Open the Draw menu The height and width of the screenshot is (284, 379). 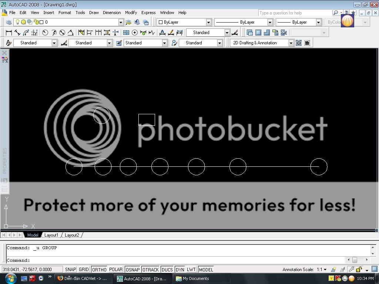click(94, 13)
